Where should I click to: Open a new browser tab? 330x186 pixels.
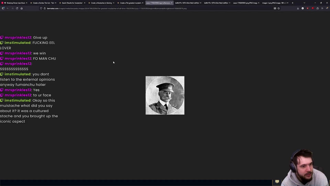[x=292, y=3]
